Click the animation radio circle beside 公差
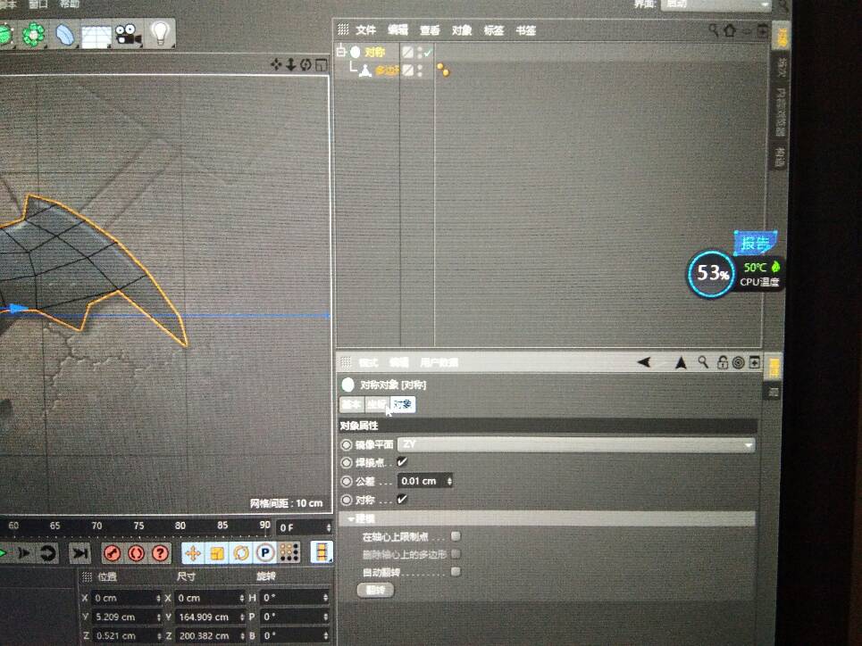862x646 pixels. click(x=347, y=481)
